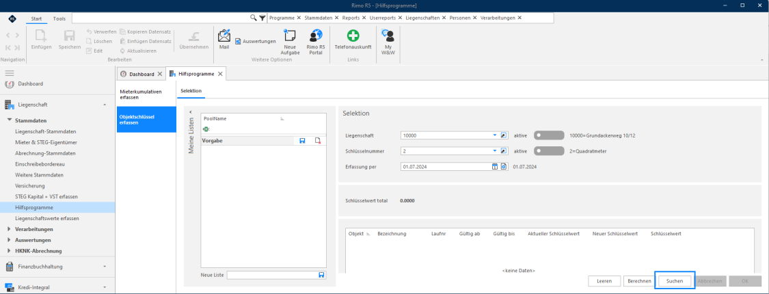Open the Schlüsselnummer dropdown arrow
The width and height of the screenshot is (769, 294).
[495, 151]
